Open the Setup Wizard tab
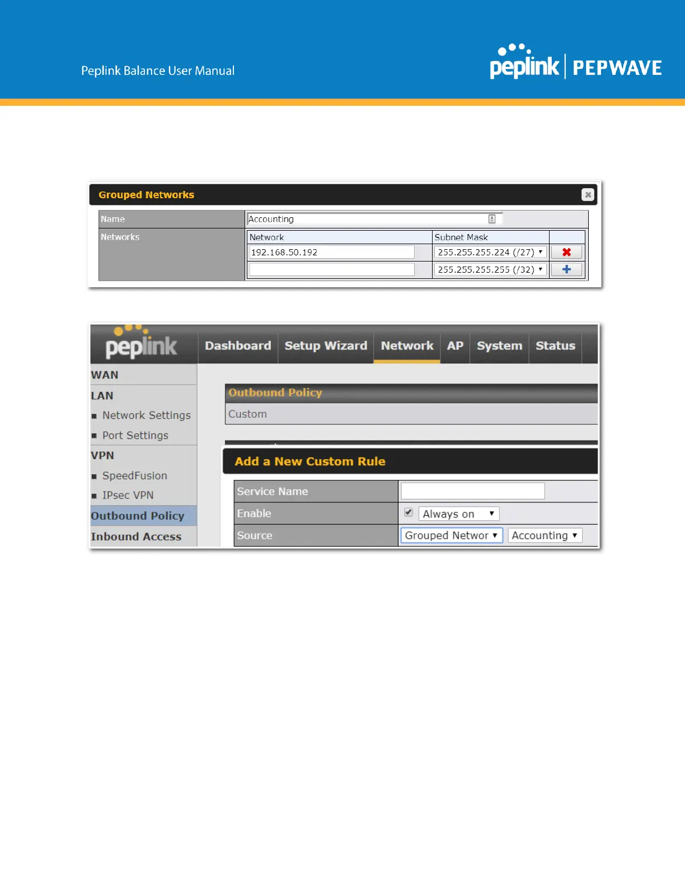The image size is (685, 887). point(326,346)
